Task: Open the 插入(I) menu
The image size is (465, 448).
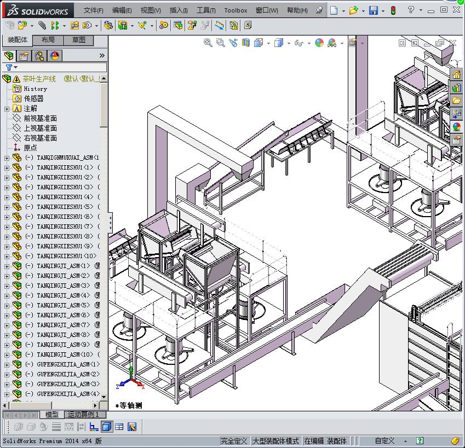Action: click(x=179, y=10)
